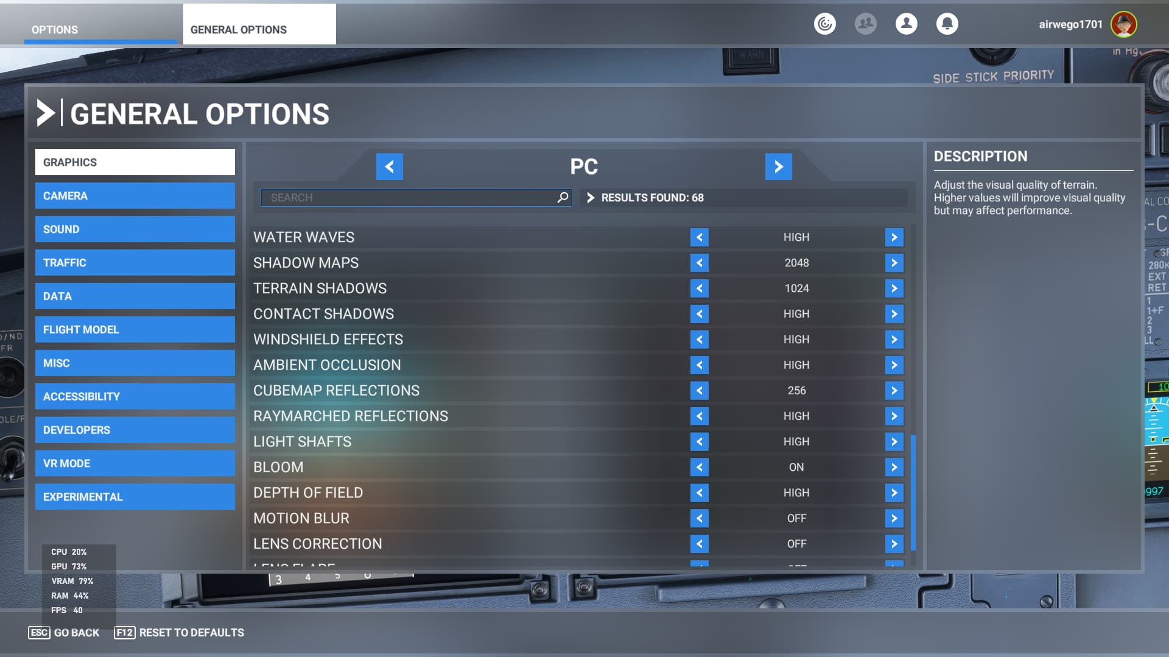
Task: Open the Misc settings category
Action: coord(135,363)
